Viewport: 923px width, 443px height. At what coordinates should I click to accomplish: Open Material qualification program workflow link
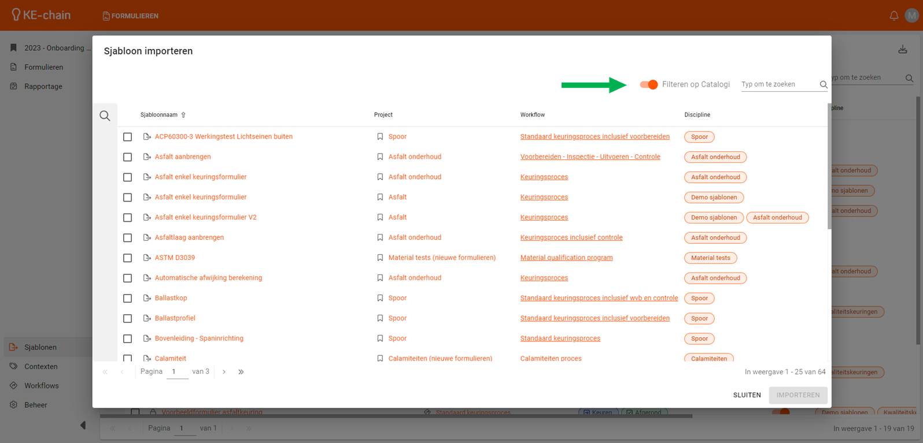[566, 258]
